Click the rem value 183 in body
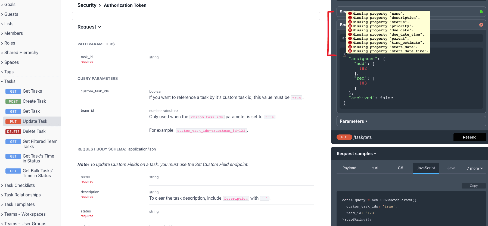Screen dimensions: 488x226 coord(363,83)
